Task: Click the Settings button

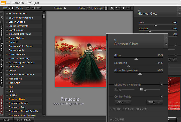Action: tap(24, 120)
